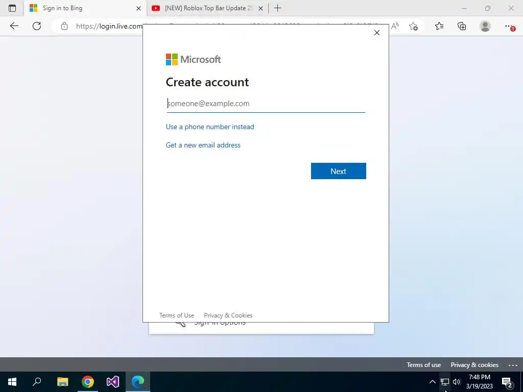The image size is (523, 392).
Task: Open Visual Studio from taskbar
Action: 113,382
